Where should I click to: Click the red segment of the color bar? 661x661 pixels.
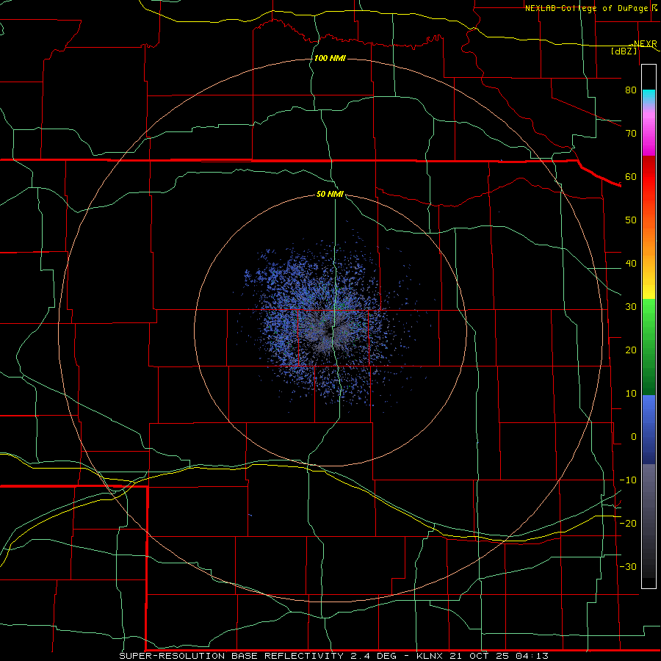(649, 177)
